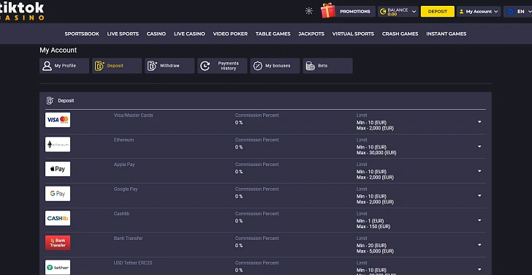The width and height of the screenshot is (532, 275).
Task: Switch to the Withdraw tab
Action: tap(170, 66)
